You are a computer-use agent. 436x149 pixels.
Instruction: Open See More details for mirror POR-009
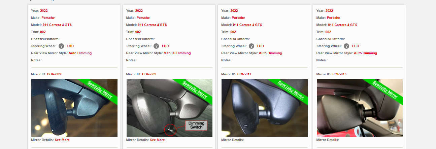pyautogui.click(x=157, y=140)
